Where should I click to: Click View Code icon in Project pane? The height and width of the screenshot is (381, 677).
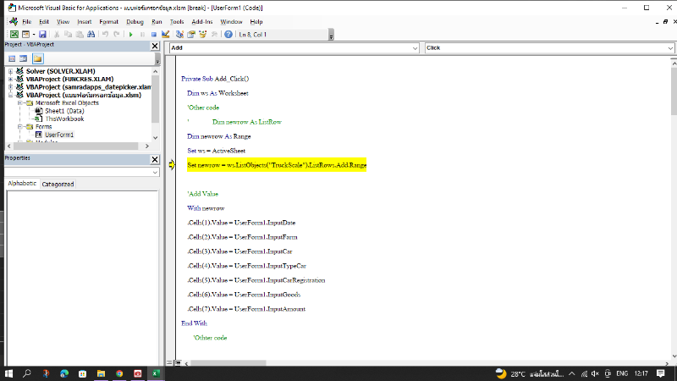click(x=12, y=58)
